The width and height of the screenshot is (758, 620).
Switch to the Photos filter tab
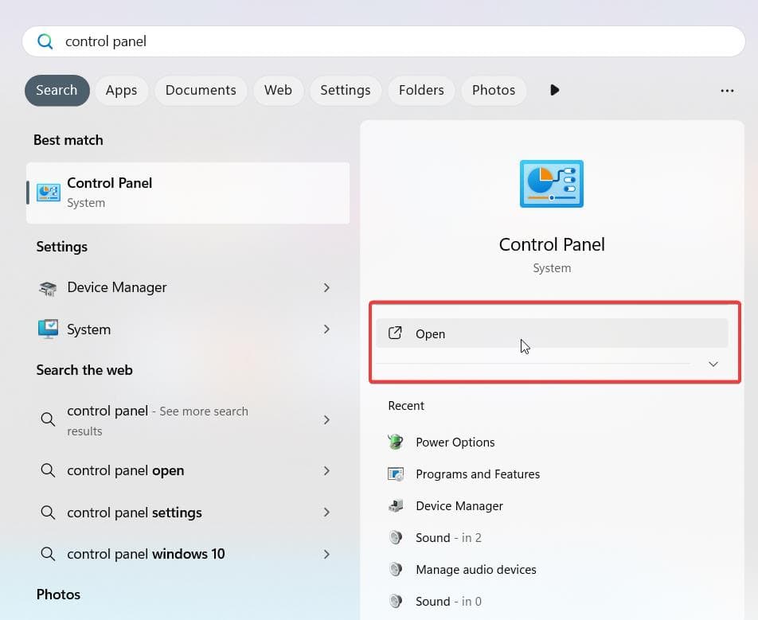[x=494, y=91]
